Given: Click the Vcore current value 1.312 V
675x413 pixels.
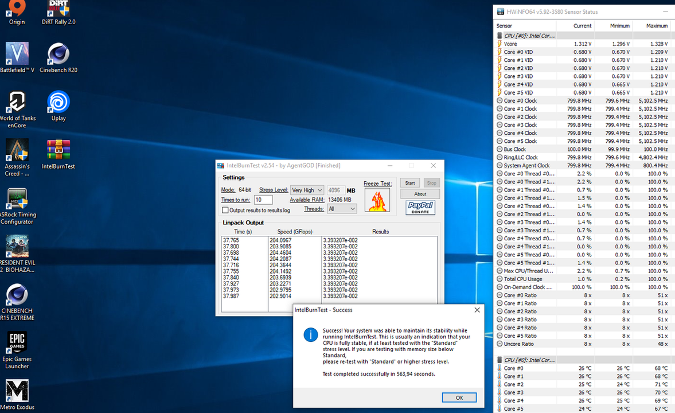Looking at the screenshot, I should coord(583,44).
